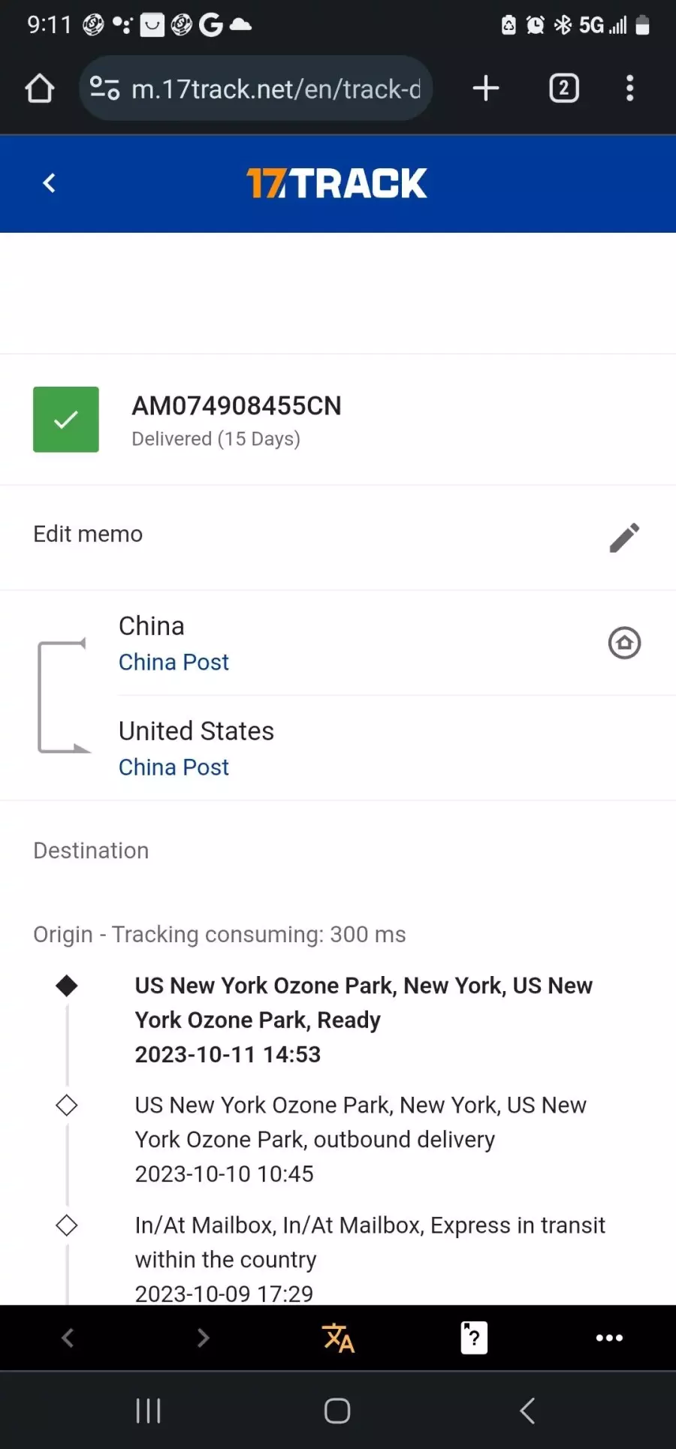Image resolution: width=676 pixels, height=1449 pixels.
Task: Open the help question mark icon
Action: 474,1338
